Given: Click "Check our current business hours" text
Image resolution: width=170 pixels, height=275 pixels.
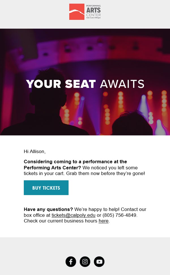Looking at the screenshot, I should 61,221.
